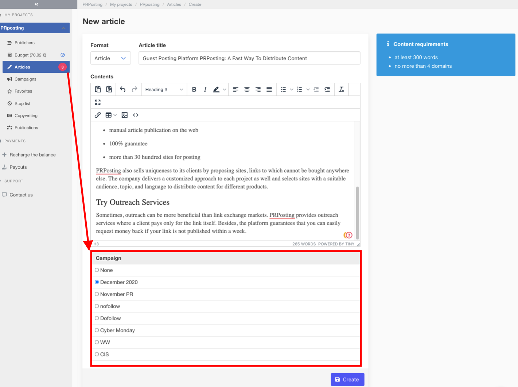Image resolution: width=518 pixels, height=387 pixels.
Task: Open the source code view
Action: point(136,115)
